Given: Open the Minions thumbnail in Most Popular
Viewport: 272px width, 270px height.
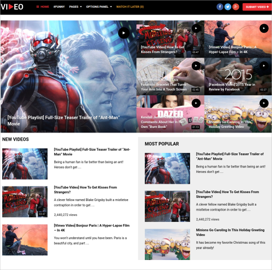Looking at the screenshot, I should point(167,244).
